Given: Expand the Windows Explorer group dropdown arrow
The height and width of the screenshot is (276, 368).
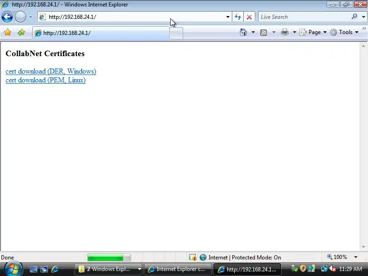Looking at the screenshot, I should pos(139,269).
